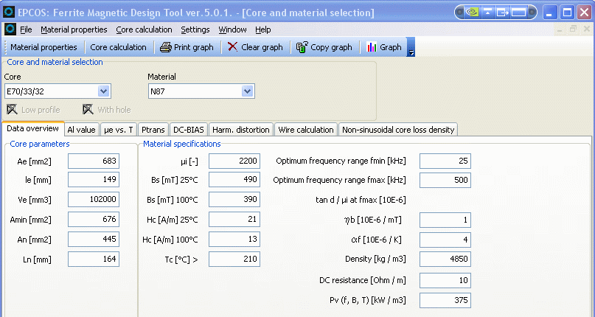
Task: Click the Clear graph red X icon
Action: coord(232,47)
